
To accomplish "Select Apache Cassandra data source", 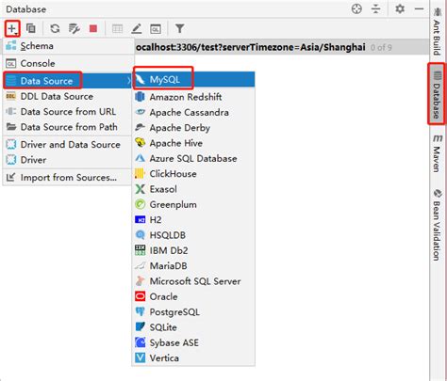I will (193, 112).
